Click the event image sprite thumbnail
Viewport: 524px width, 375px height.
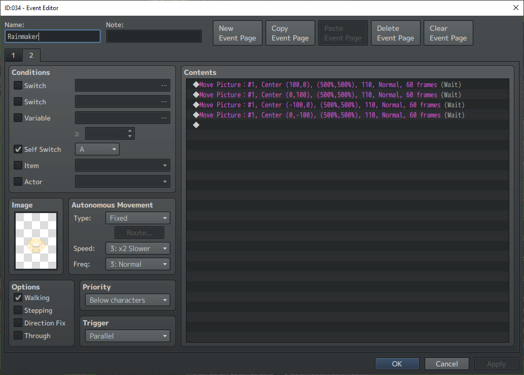[x=36, y=240]
